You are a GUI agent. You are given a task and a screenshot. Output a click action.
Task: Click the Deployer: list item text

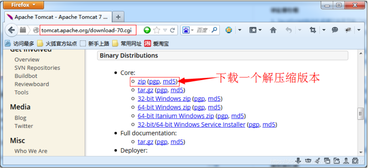point(134,150)
